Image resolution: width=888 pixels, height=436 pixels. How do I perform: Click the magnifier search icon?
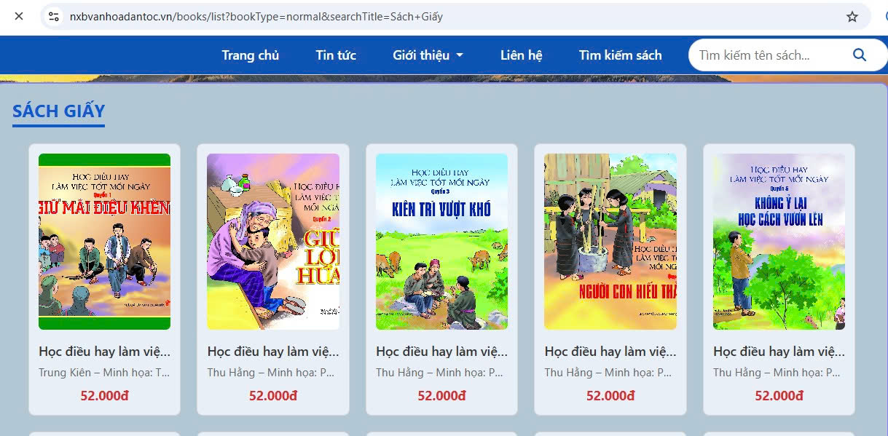coord(859,55)
